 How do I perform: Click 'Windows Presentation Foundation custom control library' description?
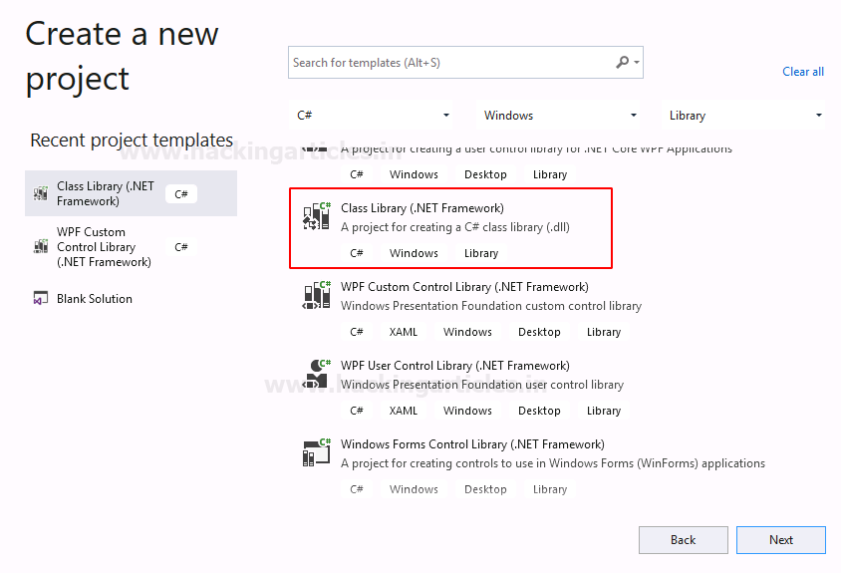coord(491,306)
